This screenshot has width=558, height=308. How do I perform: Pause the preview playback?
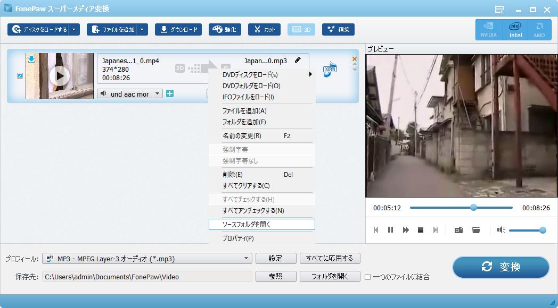390,230
